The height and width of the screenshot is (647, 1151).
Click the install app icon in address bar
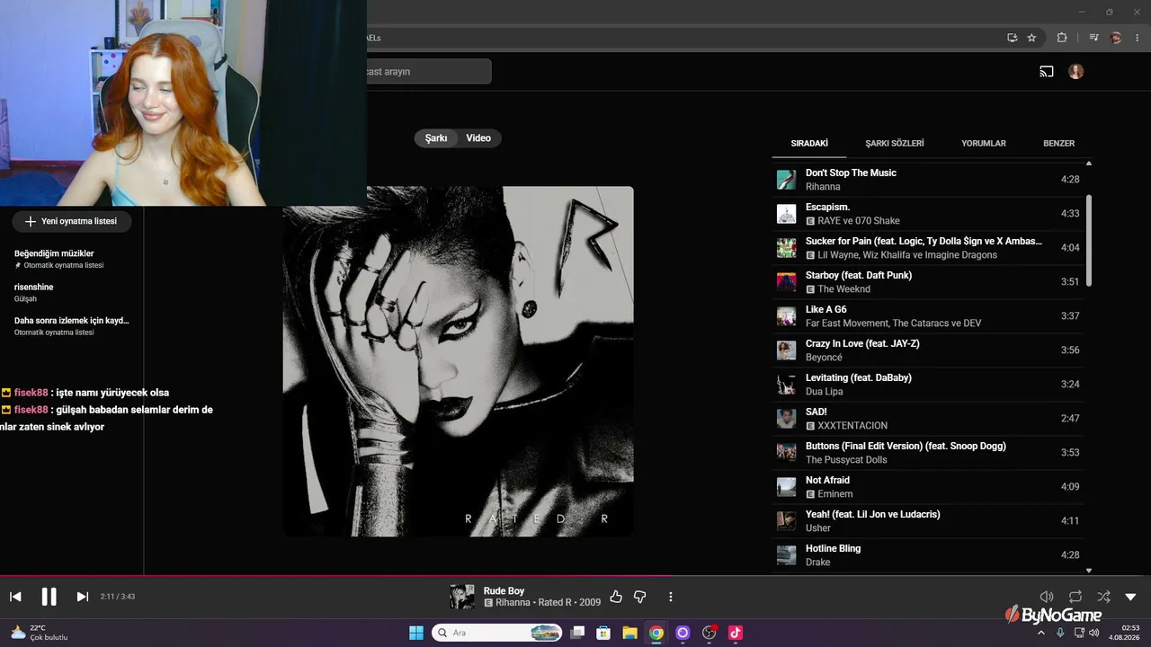coord(1013,38)
